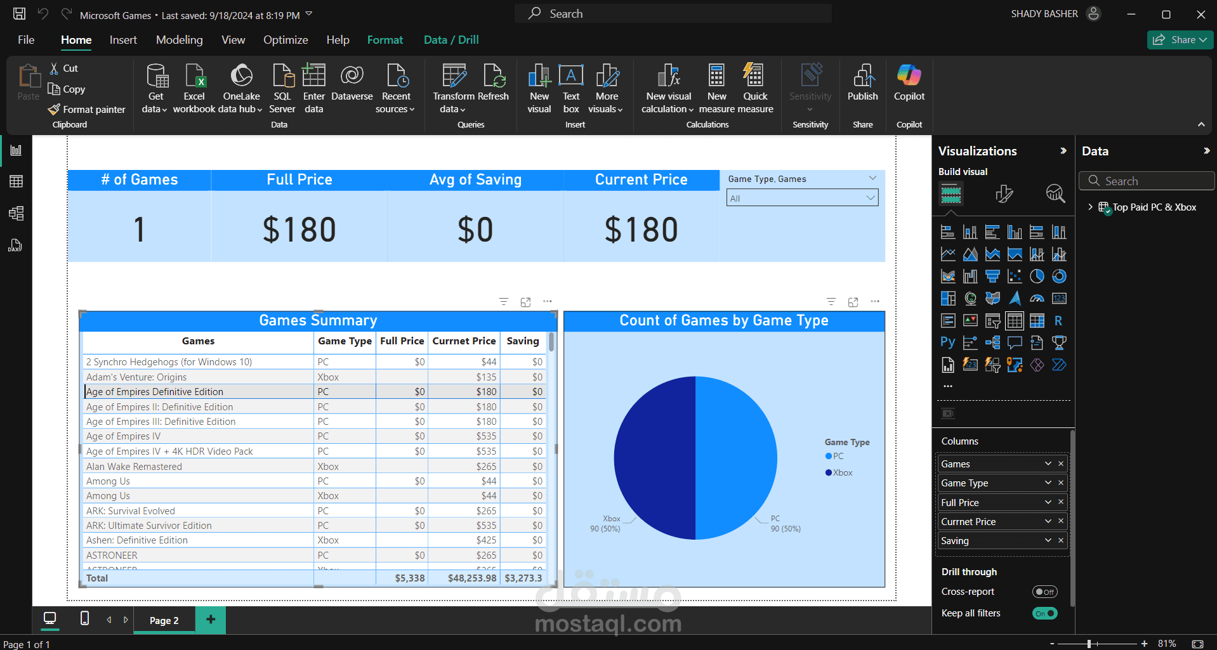Choose the Scatter chart visualization icon
1217x650 pixels.
[1015, 276]
